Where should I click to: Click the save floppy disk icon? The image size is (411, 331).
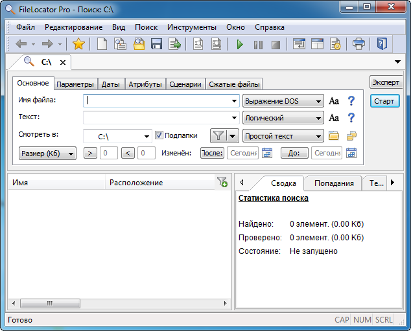pyautogui.click(x=156, y=44)
